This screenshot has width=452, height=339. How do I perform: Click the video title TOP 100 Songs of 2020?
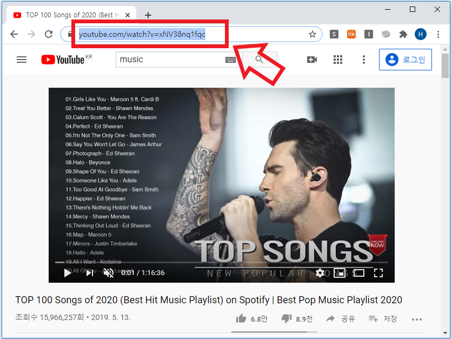tap(209, 300)
